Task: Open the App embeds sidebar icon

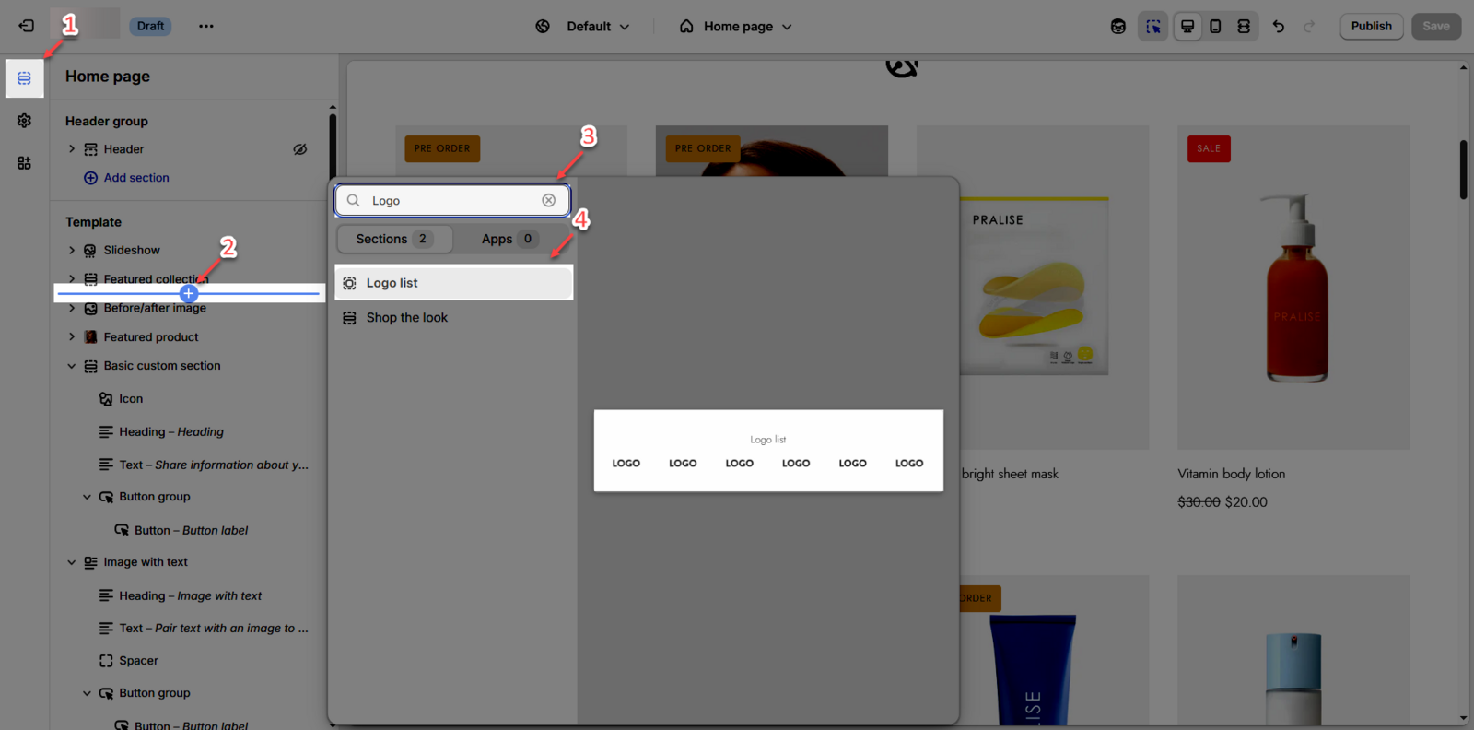Action: coord(24,163)
